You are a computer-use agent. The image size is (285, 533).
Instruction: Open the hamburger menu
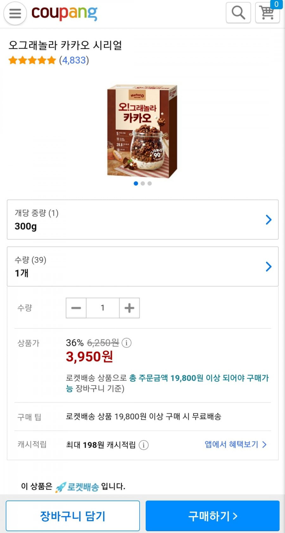(x=15, y=13)
